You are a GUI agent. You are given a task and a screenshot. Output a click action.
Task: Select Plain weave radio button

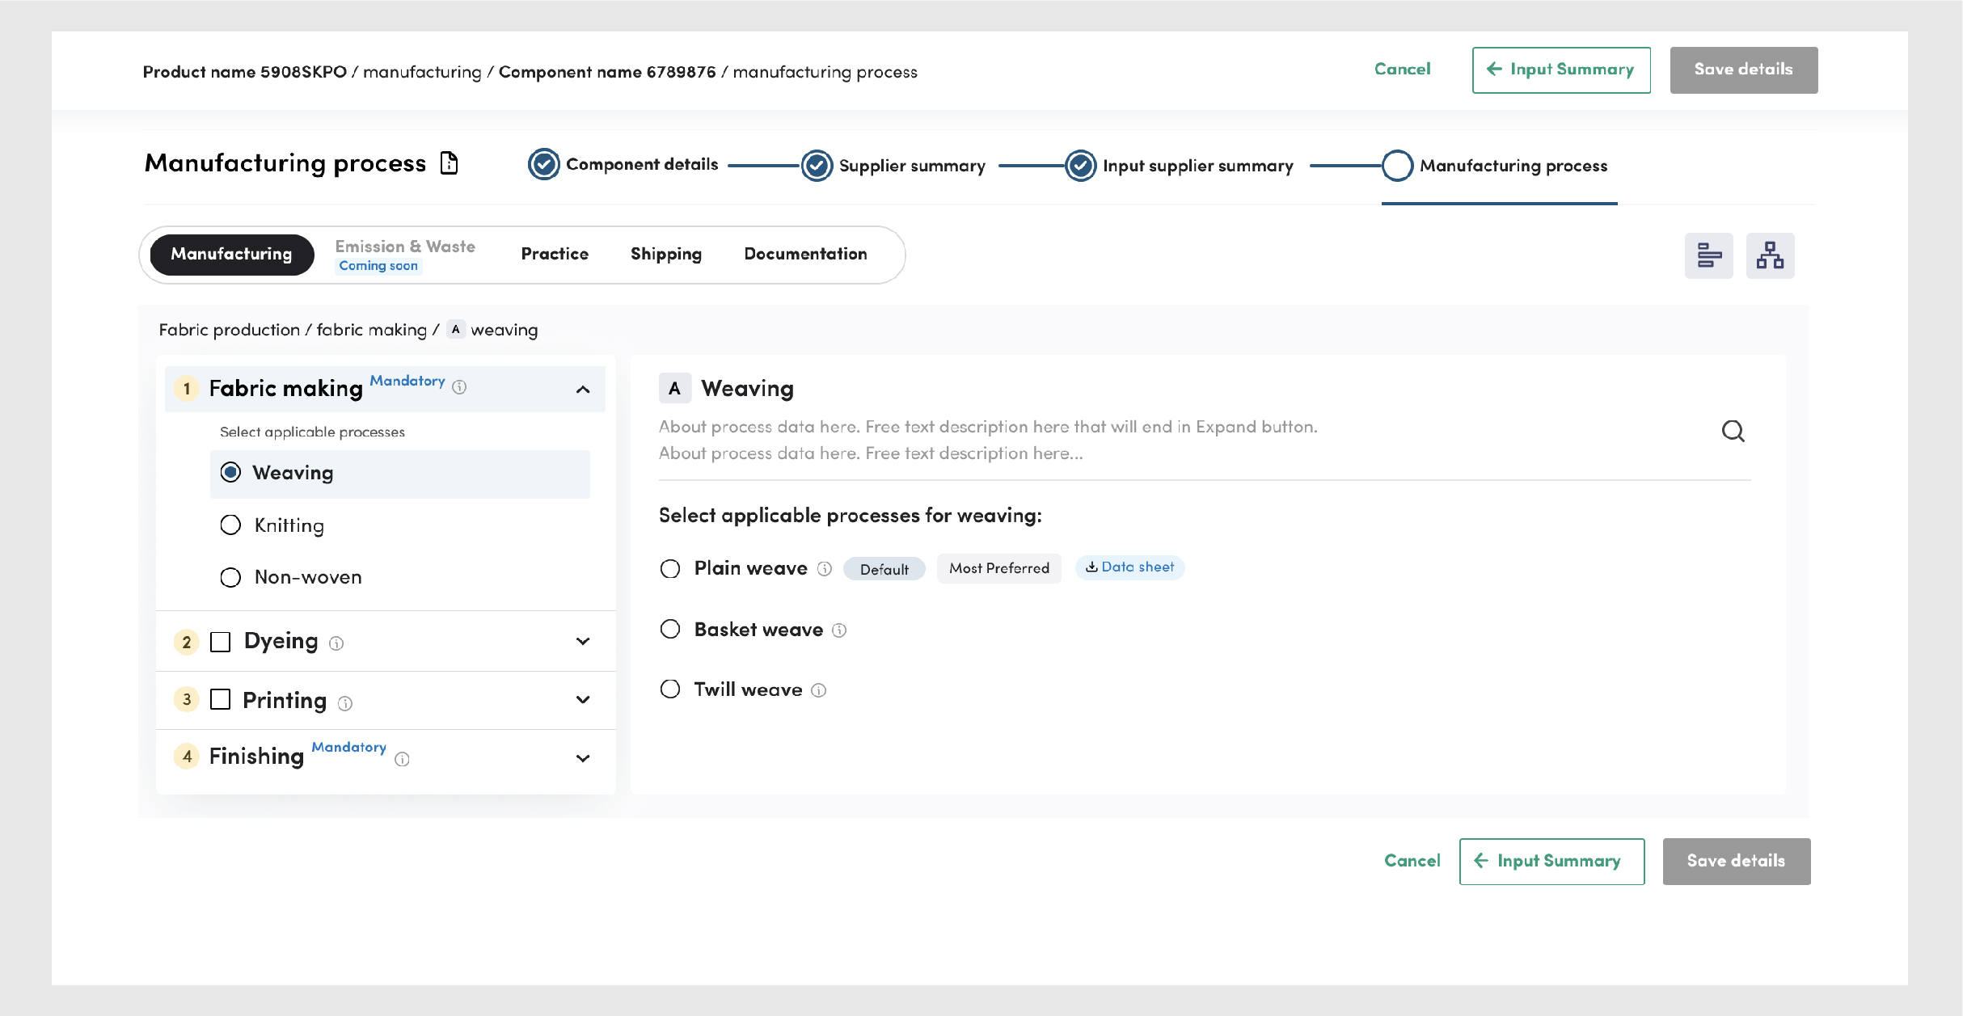click(670, 569)
